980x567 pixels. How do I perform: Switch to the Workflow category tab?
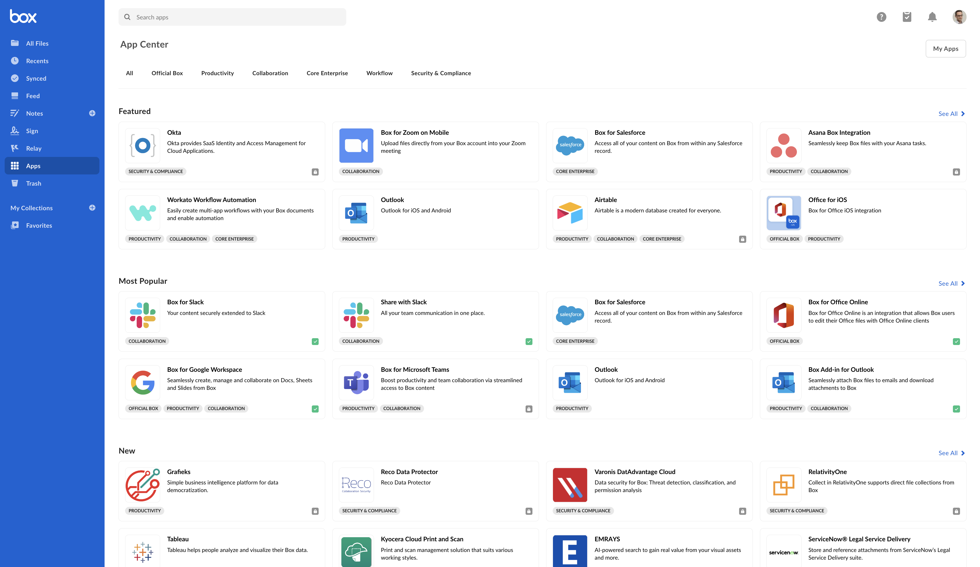[x=379, y=73]
